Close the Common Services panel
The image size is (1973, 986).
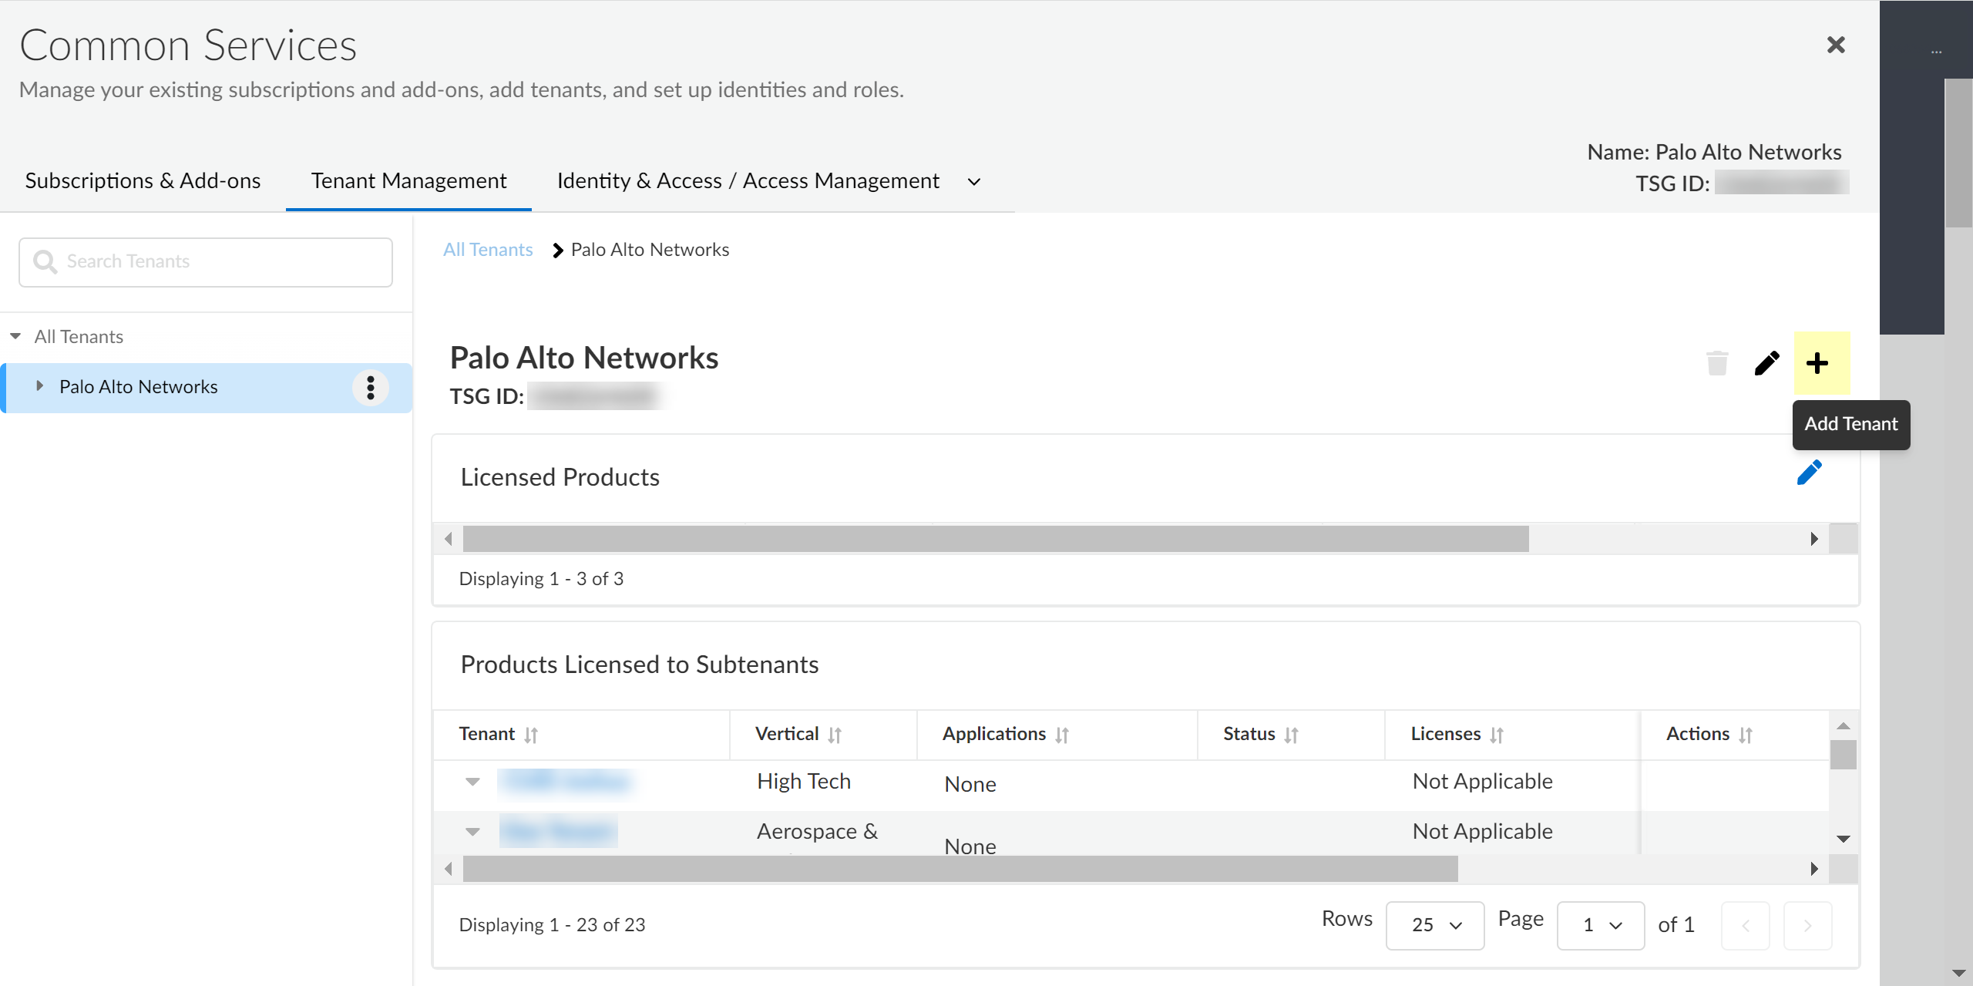pyautogui.click(x=1836, y=45)
